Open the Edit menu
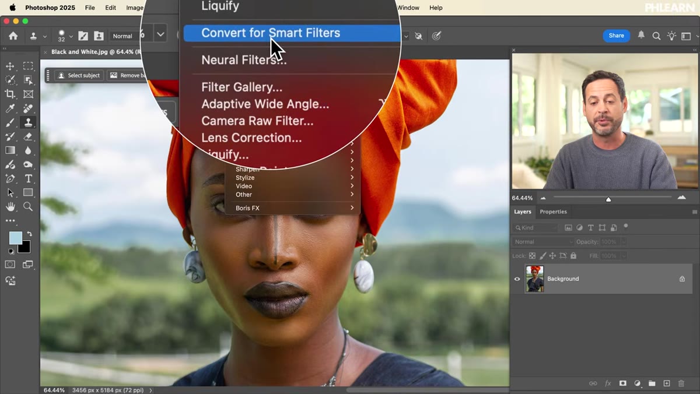This screenshot has height=394, width=700. tap(110, 8)
